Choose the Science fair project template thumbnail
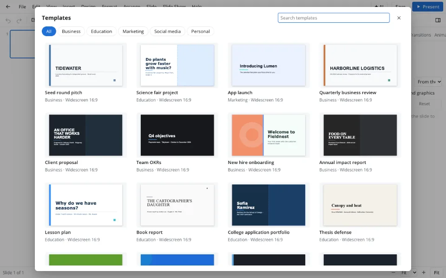 [177, 65]
